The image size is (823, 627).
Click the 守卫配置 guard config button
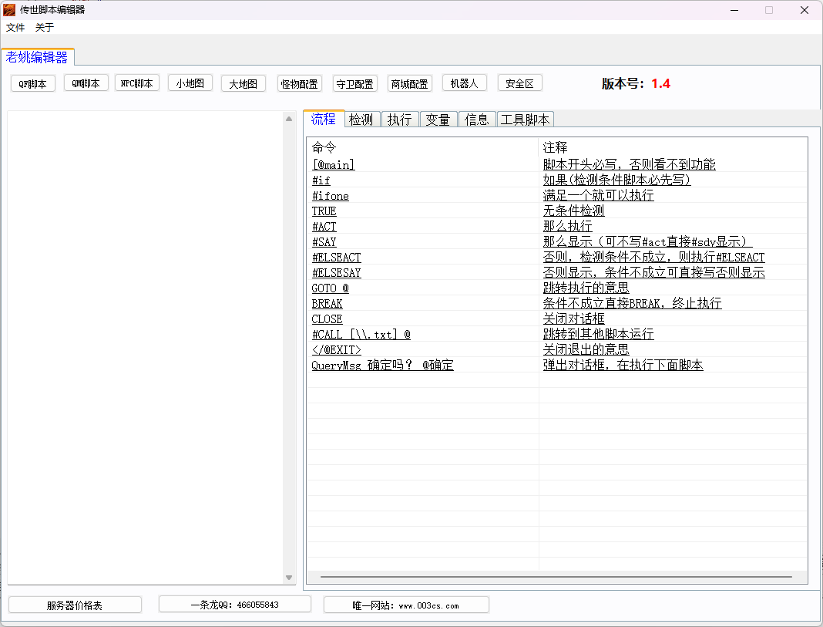(354, 84)
